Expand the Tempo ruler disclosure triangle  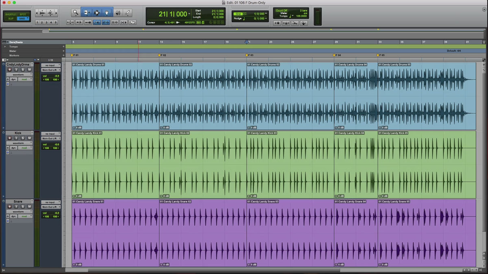point(5,47)
